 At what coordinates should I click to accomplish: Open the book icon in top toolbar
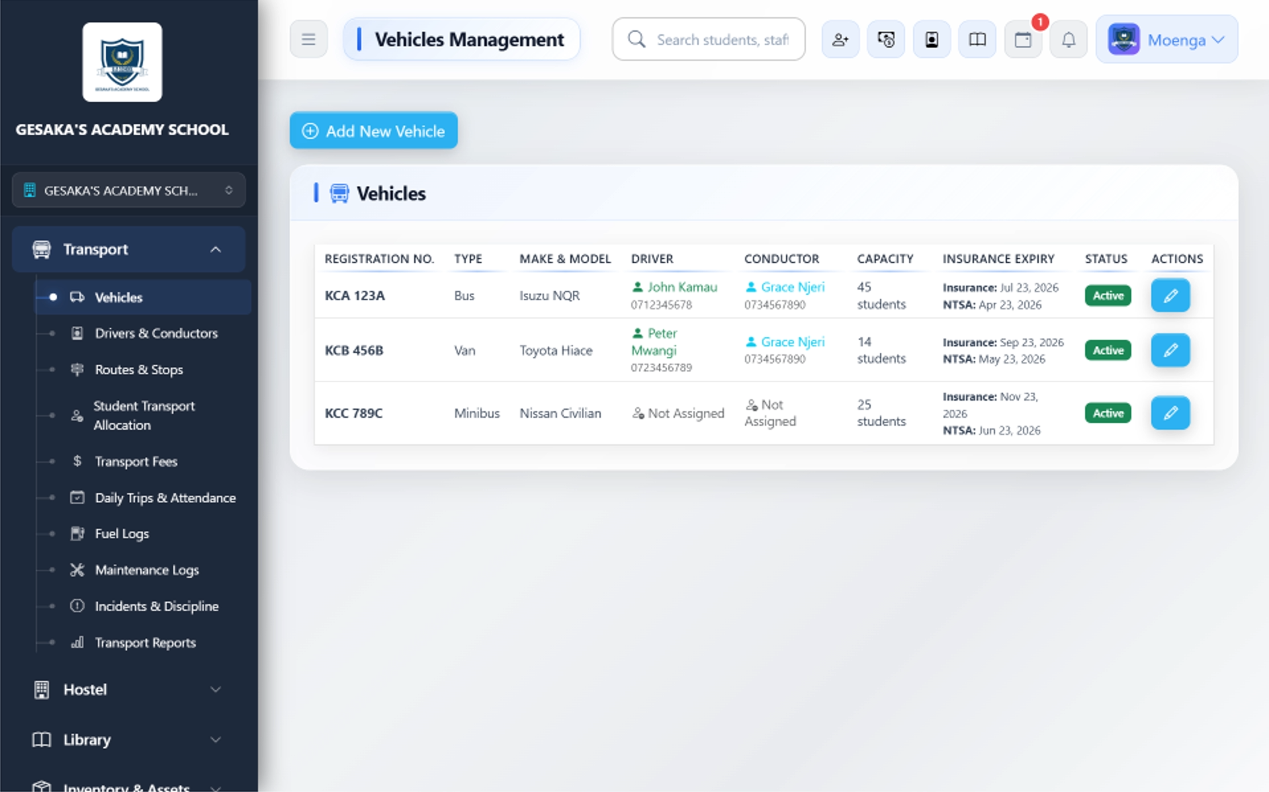pyautogui.click(x=977, y=40)
